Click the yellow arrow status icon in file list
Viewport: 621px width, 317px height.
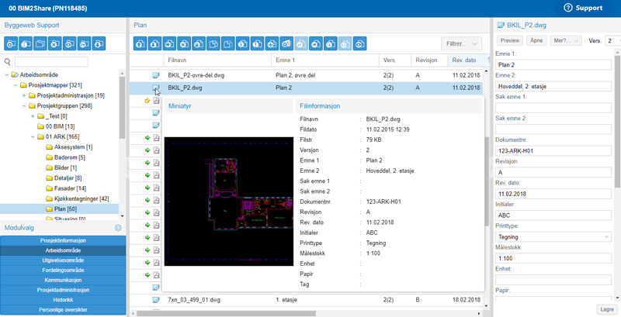147,101
